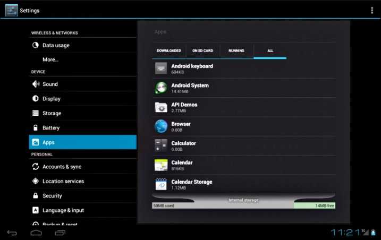
Task: Click the Internal storage usage bar
Action: tap(243, 205)
